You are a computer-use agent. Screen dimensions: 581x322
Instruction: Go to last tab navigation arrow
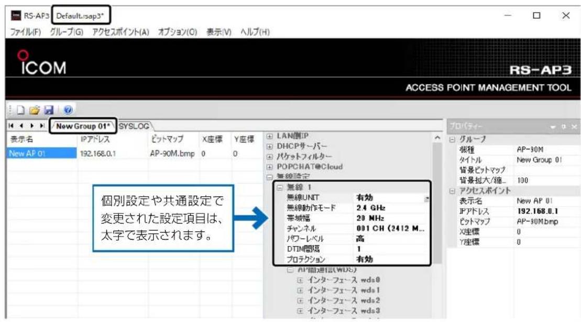pos(42,126)
